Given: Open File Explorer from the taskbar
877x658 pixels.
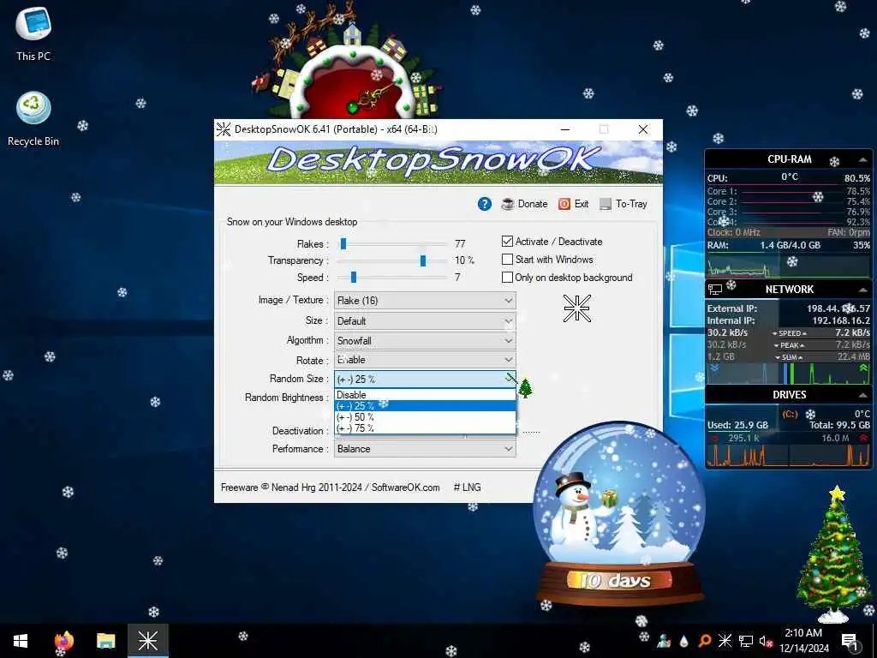Looking at the screenshot, I should pos(105,641).
